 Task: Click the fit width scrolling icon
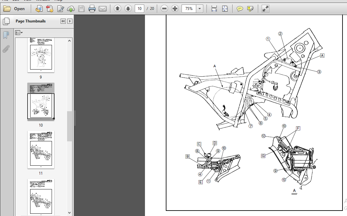click(x=214, y=9)
